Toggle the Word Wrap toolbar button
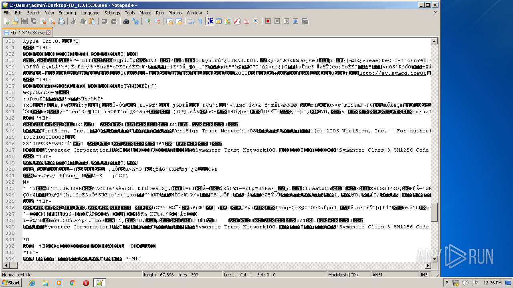513x288 pixels. (x=191, y=21)
